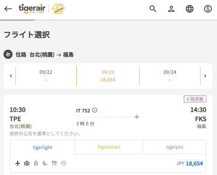Click the airplane fare-included icon
The height and width of the screenshot is (175, 217).
pos(18,163)
